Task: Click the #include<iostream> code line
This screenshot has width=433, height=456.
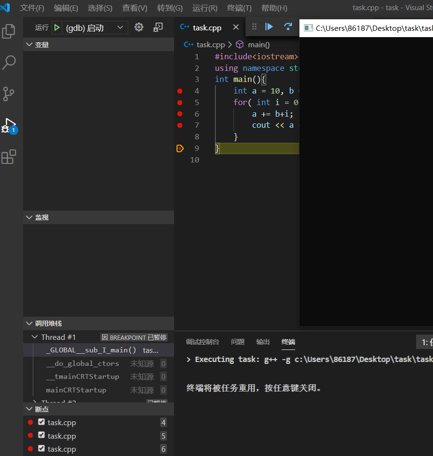Action: click(x=257, y=56)
